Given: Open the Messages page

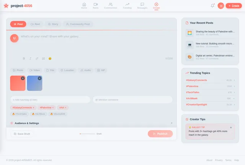Looking at the screenshot, I should point(142,5).
